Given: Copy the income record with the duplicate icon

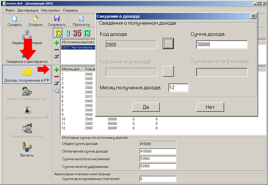Looking at the screenshot, I should pyautogui.click(x=56, y=90).
